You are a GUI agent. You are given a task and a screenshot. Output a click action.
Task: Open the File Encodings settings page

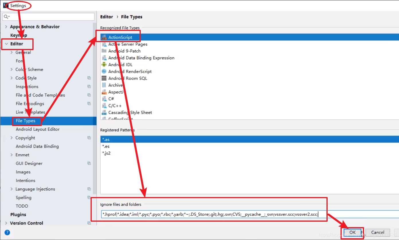pos(30,104)
